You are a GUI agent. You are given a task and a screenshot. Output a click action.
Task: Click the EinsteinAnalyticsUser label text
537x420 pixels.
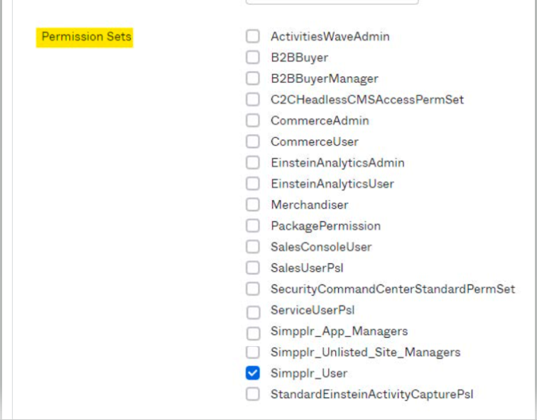click(332, 184)
